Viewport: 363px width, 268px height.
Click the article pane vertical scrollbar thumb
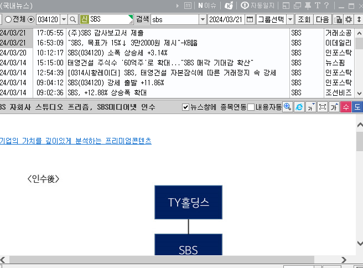tap(360, 141)
